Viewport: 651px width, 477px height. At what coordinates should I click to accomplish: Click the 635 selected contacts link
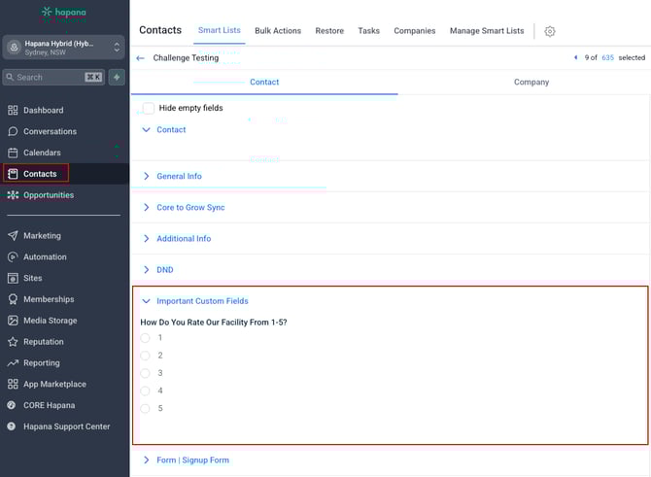tap(607, 58)
